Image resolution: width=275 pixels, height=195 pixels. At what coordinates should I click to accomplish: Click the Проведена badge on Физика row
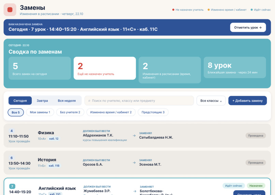pyautogui.click(x=256, y=136)
